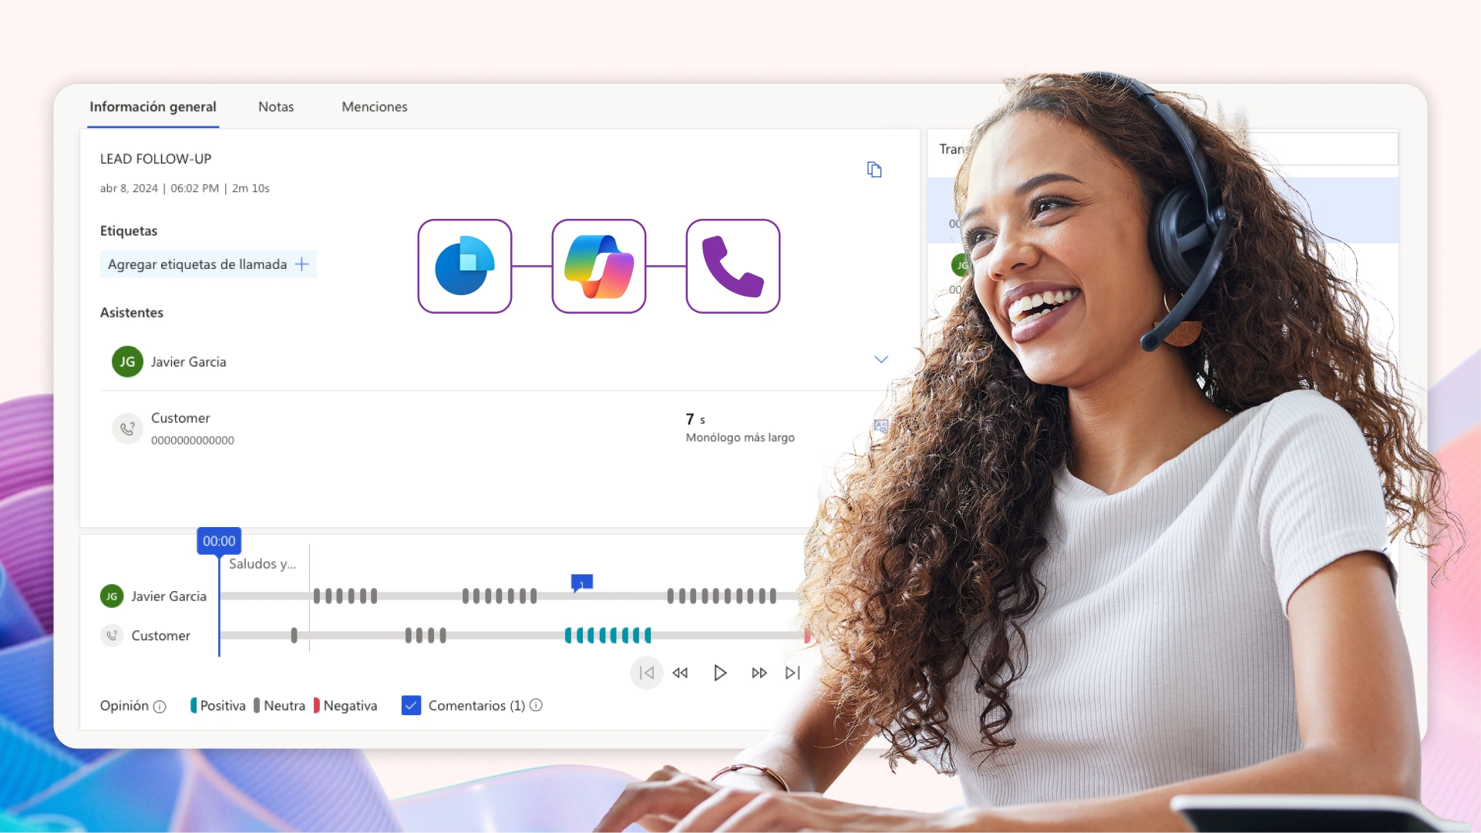
Task: Expand the Javier Garcia assistant dropdown
Action: [881, 359]
